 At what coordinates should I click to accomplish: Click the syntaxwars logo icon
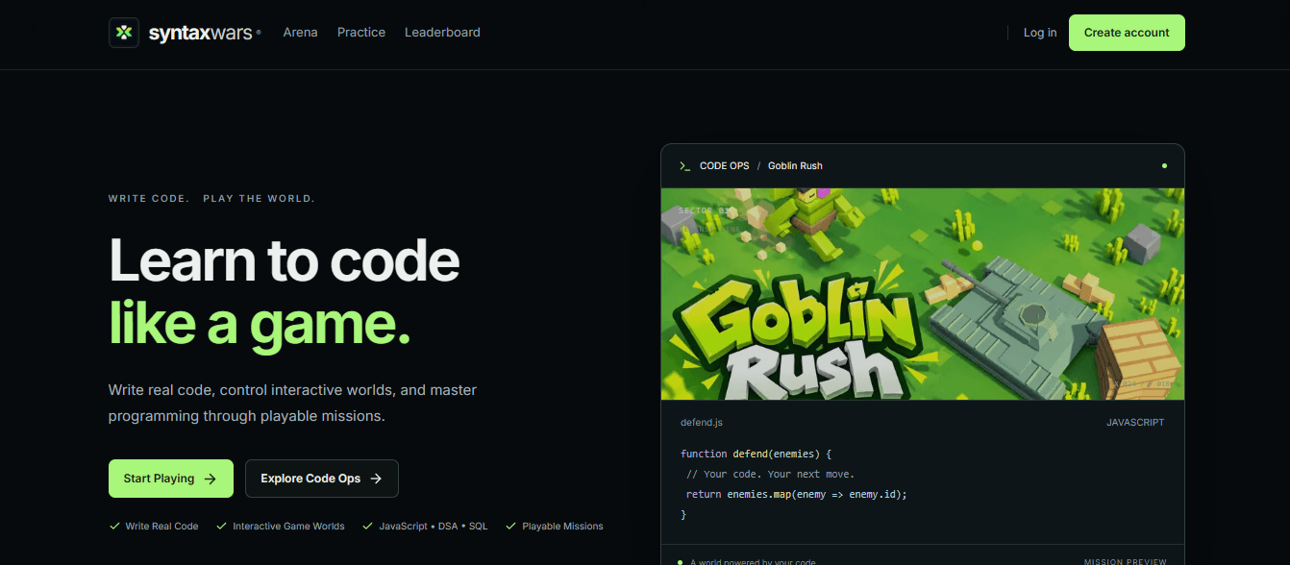[124, 33]
